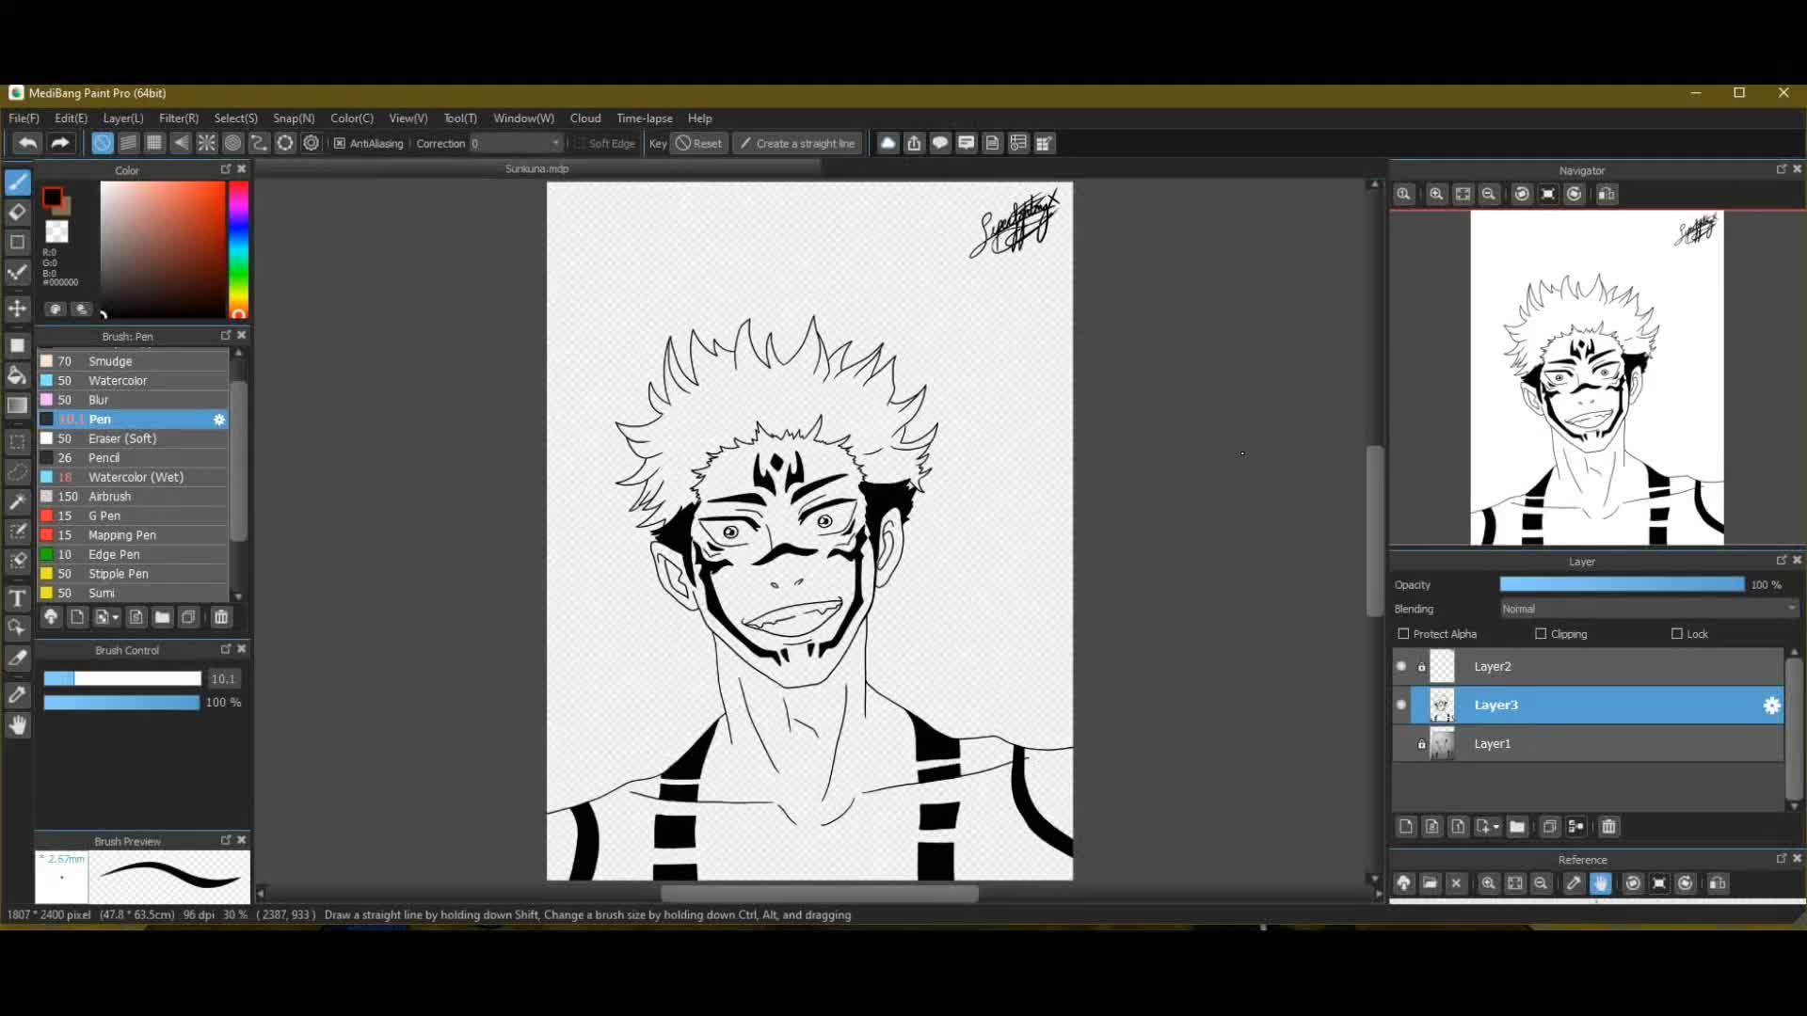Select the Airbrush brush

(133, 497)
